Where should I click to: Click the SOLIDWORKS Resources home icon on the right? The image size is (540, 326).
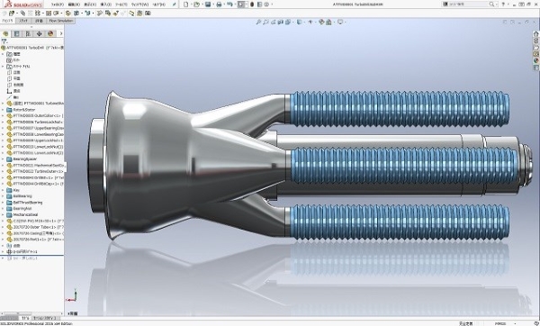tap(535, 34)
